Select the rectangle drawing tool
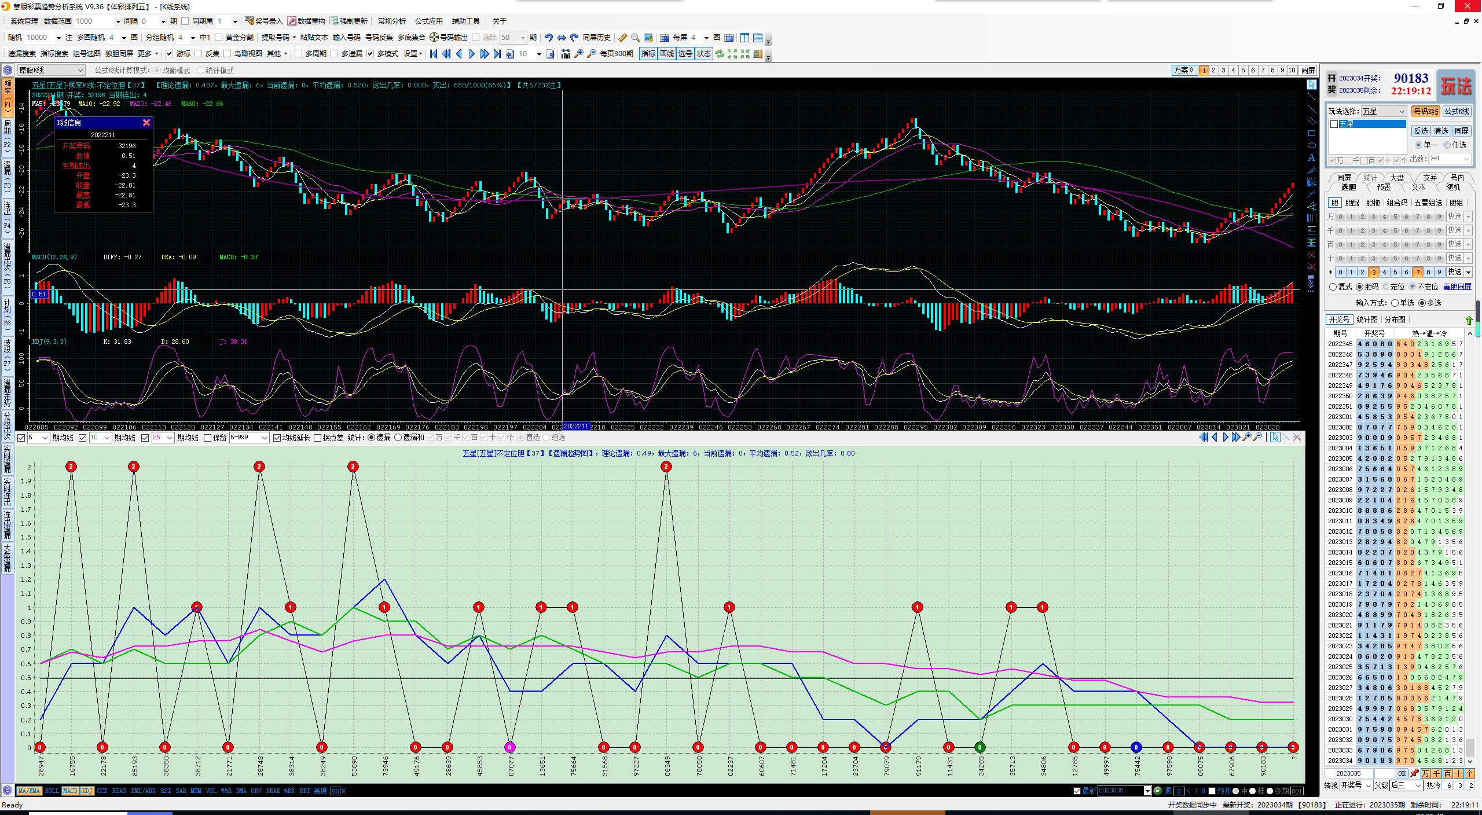The height and width of the screenshot is (815, 1482). (x=1312, y=133)
